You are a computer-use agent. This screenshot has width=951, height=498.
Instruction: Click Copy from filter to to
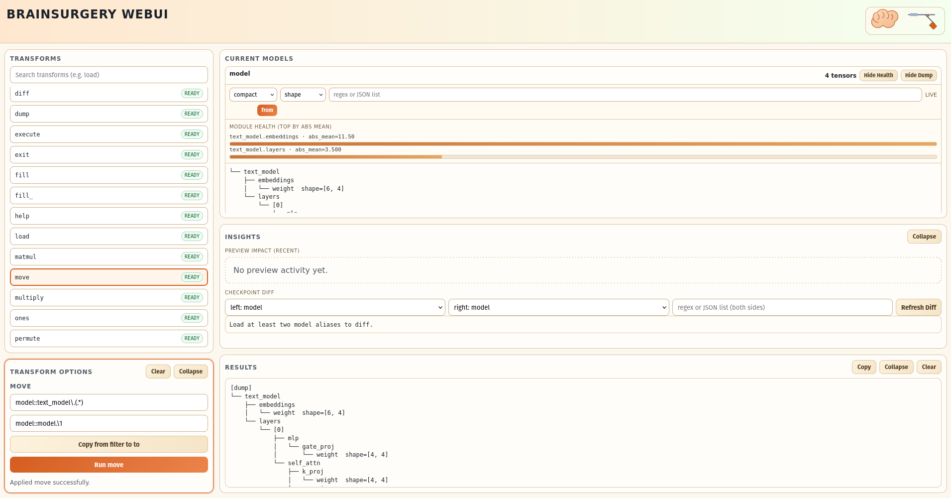pyautogui.click(x=109, y=444)
